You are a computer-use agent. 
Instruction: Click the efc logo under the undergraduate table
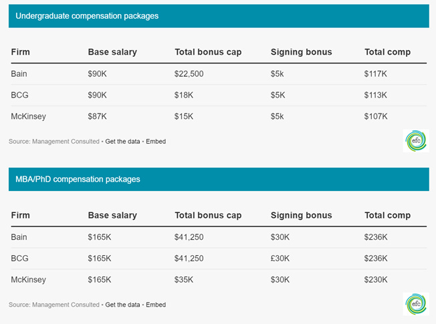(416, 141)
